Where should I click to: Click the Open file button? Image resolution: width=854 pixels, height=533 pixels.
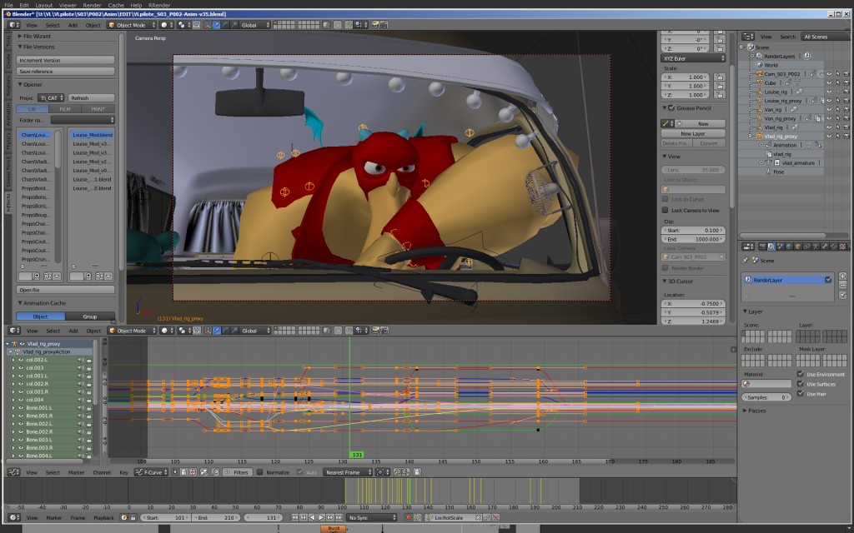coord(65,290)
